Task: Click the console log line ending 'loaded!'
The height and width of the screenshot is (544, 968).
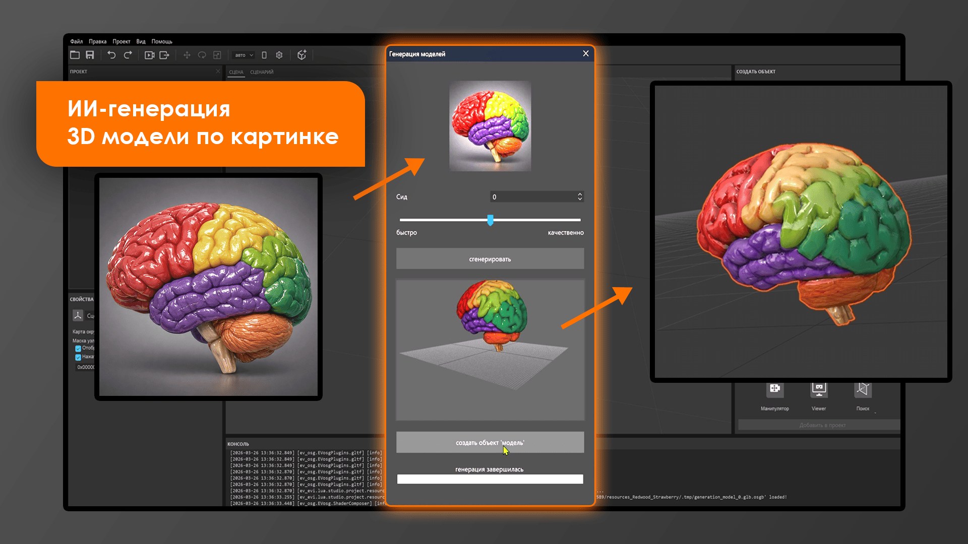Action: (x=692, y=497)
